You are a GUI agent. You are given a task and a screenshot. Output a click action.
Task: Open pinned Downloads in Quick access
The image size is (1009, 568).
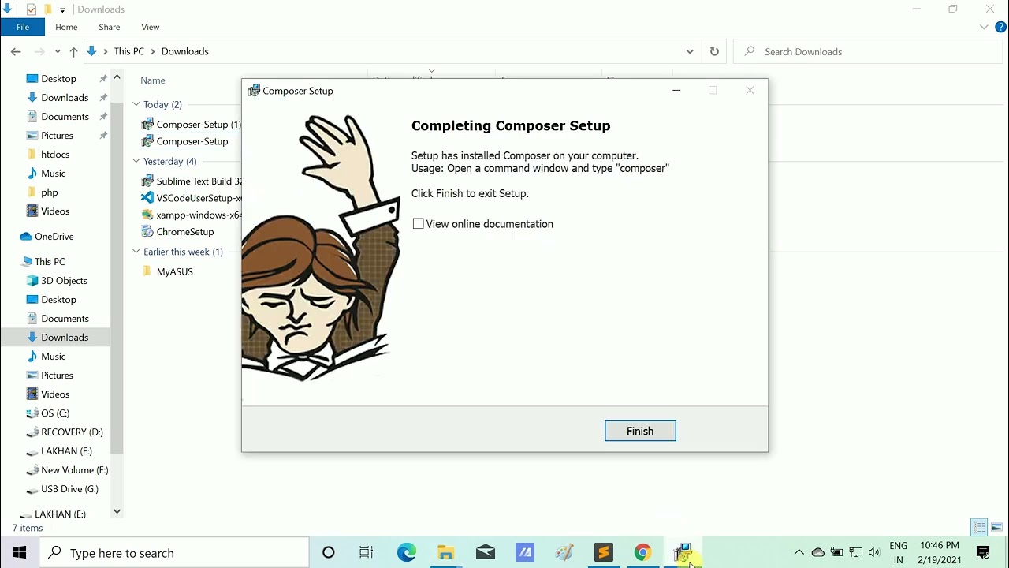pyautogui.click(x=65, y=98)
